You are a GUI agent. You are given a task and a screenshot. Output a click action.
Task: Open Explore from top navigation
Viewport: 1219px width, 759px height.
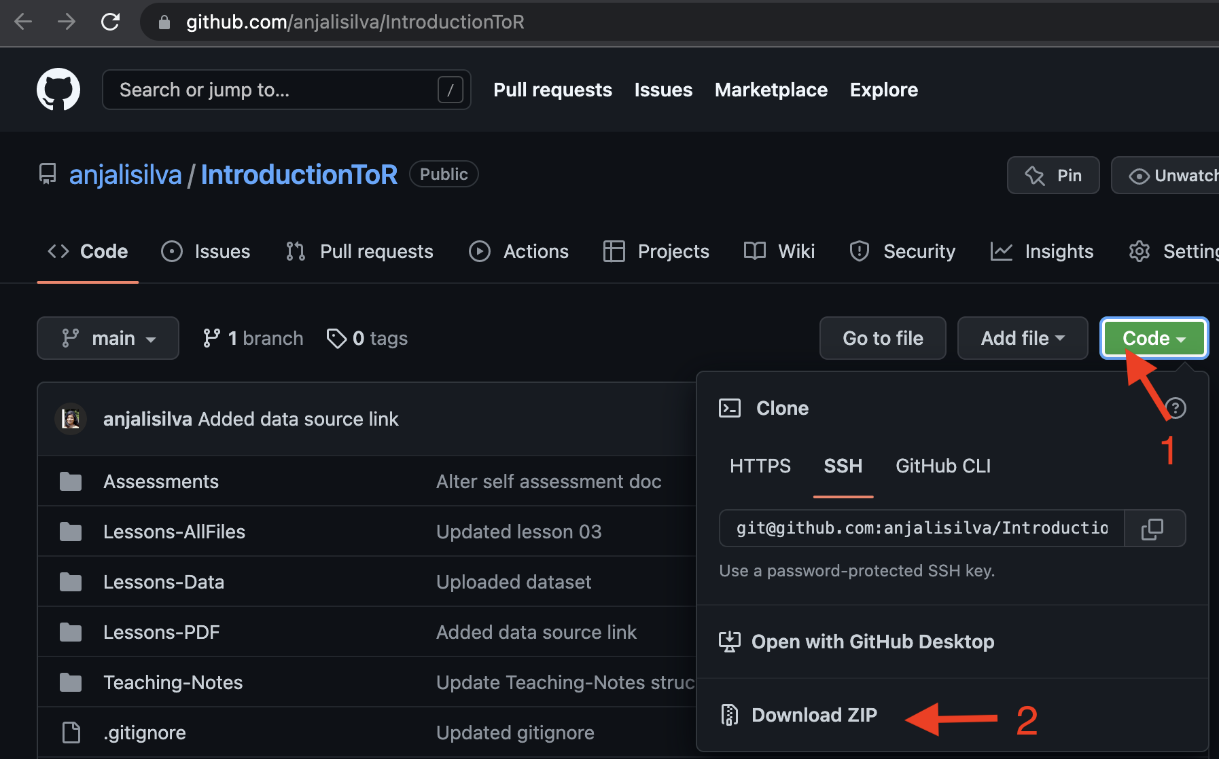883,90
